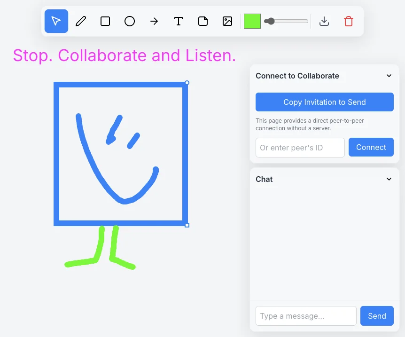
Task: Activate the rectangle shape tool
Action: point(105,21)
